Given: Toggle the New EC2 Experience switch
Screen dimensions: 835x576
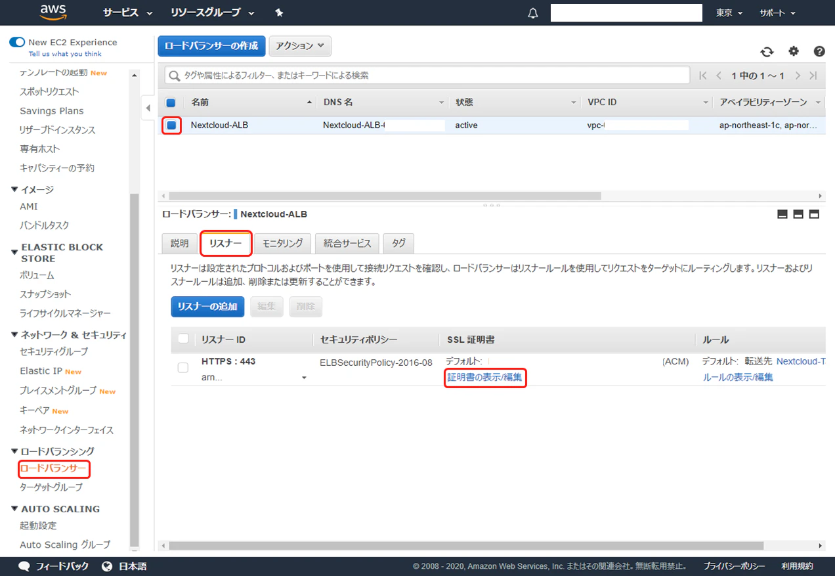Looking at the screenshot, I should point(16,42).
